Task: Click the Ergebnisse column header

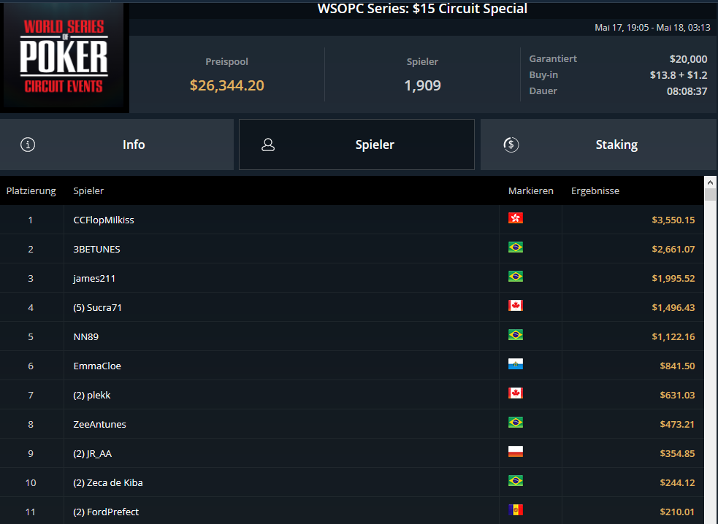Action: click(x=595, y=190)
